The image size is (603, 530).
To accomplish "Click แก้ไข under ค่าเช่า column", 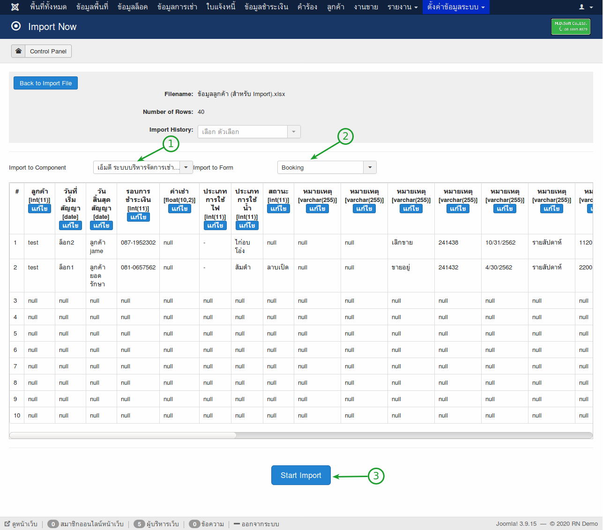I will click(x=179, y=209).
